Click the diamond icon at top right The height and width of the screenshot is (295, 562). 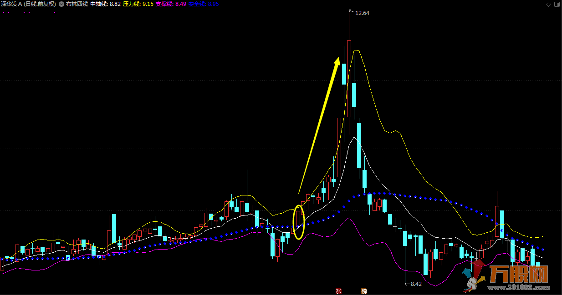coord(548,4)
